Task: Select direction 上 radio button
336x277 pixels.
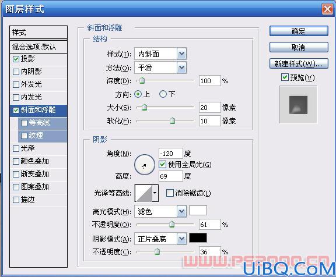Action: (x=138, y=94)
